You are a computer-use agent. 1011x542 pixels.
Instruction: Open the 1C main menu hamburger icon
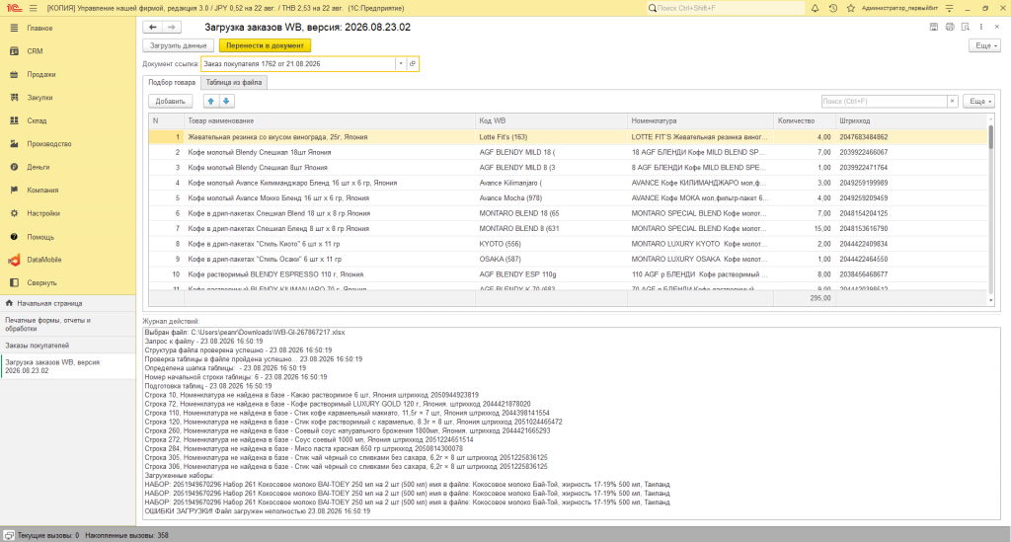tap(33, 8)
